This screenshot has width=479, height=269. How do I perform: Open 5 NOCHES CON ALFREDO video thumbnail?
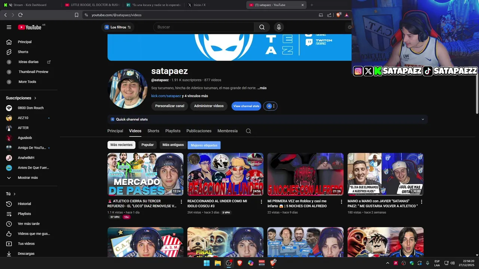305,174
